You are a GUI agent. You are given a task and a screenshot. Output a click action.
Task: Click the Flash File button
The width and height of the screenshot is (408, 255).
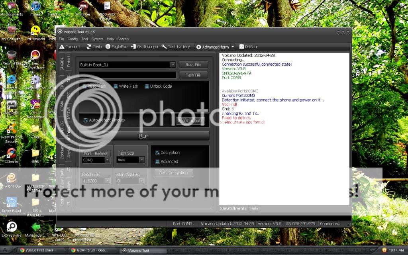click(x=193, y=75)
